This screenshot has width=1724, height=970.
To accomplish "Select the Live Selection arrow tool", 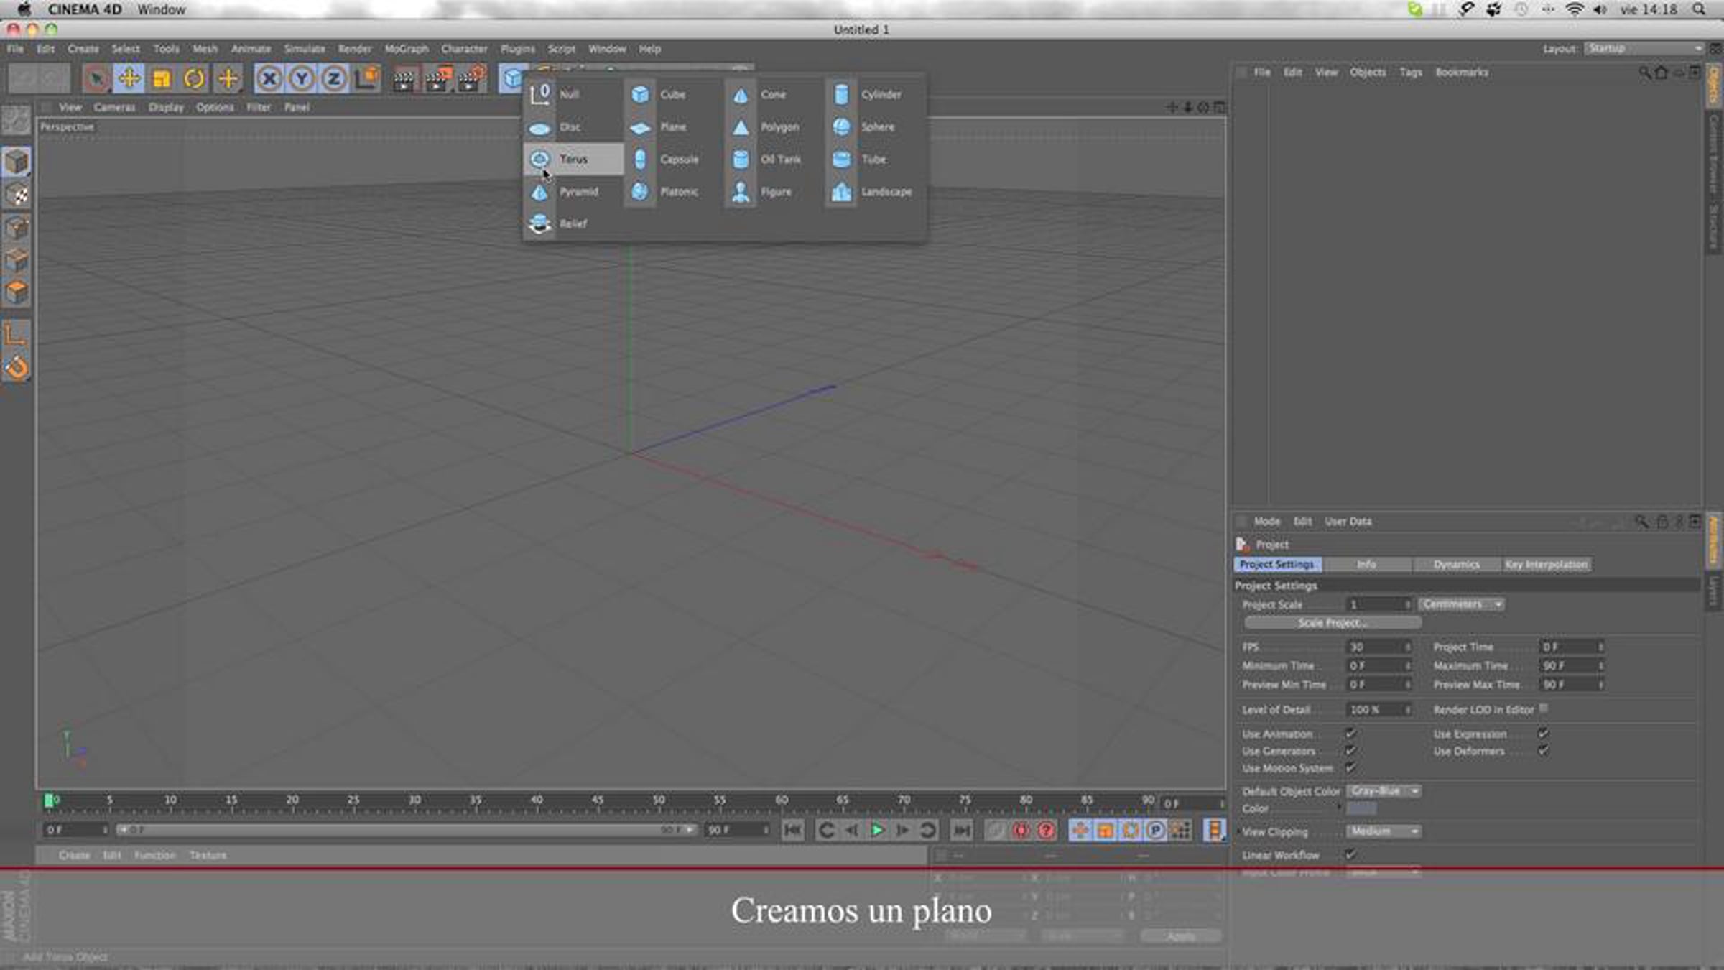I will 96,78.
